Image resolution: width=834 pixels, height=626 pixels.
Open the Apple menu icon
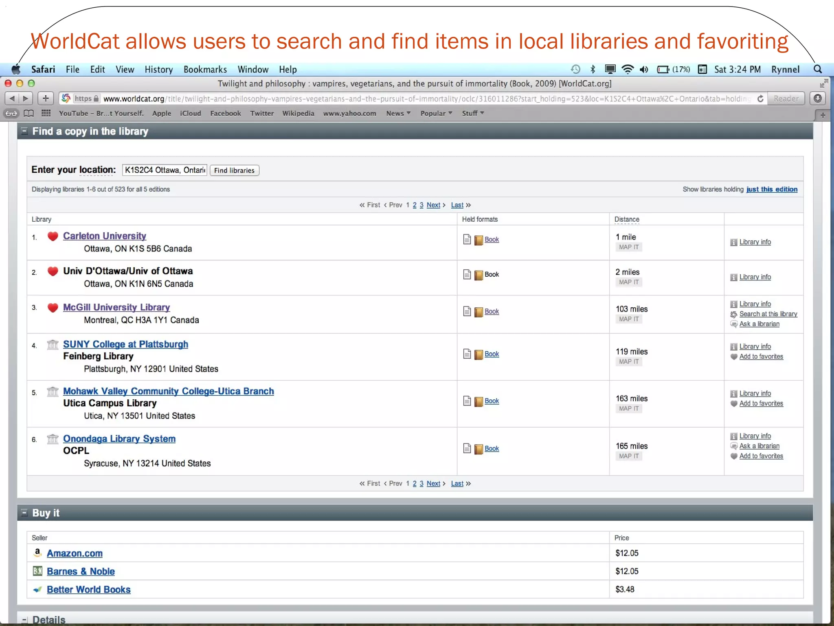[16, 69]
